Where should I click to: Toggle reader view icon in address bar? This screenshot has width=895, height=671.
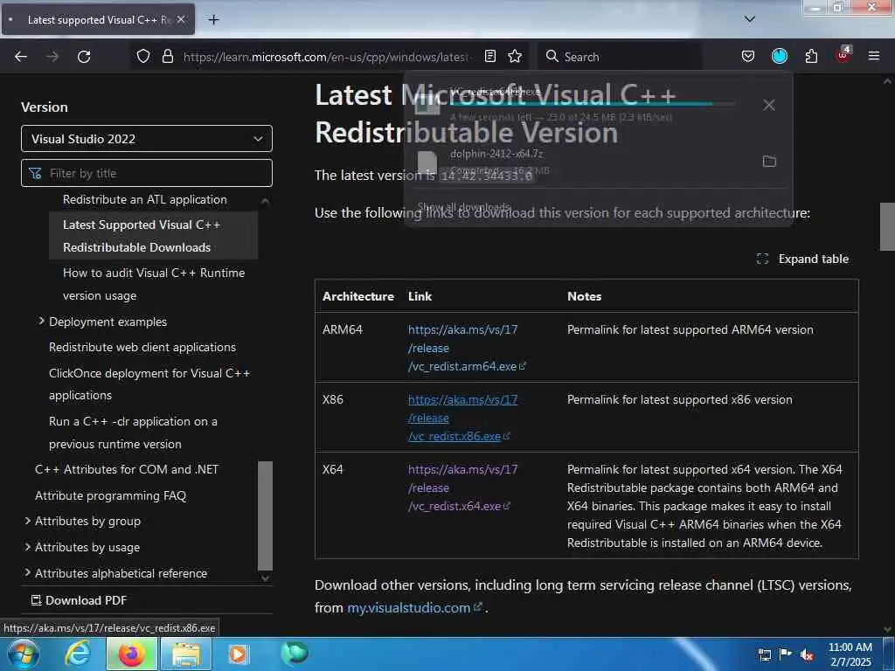[489, 57]
